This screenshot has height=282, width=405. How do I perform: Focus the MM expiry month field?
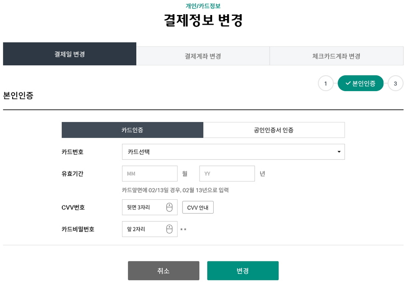(x=150, y=173)
